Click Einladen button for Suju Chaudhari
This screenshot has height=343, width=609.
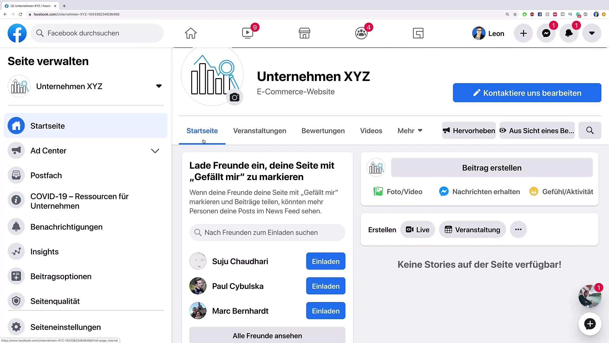click(326, 261)
